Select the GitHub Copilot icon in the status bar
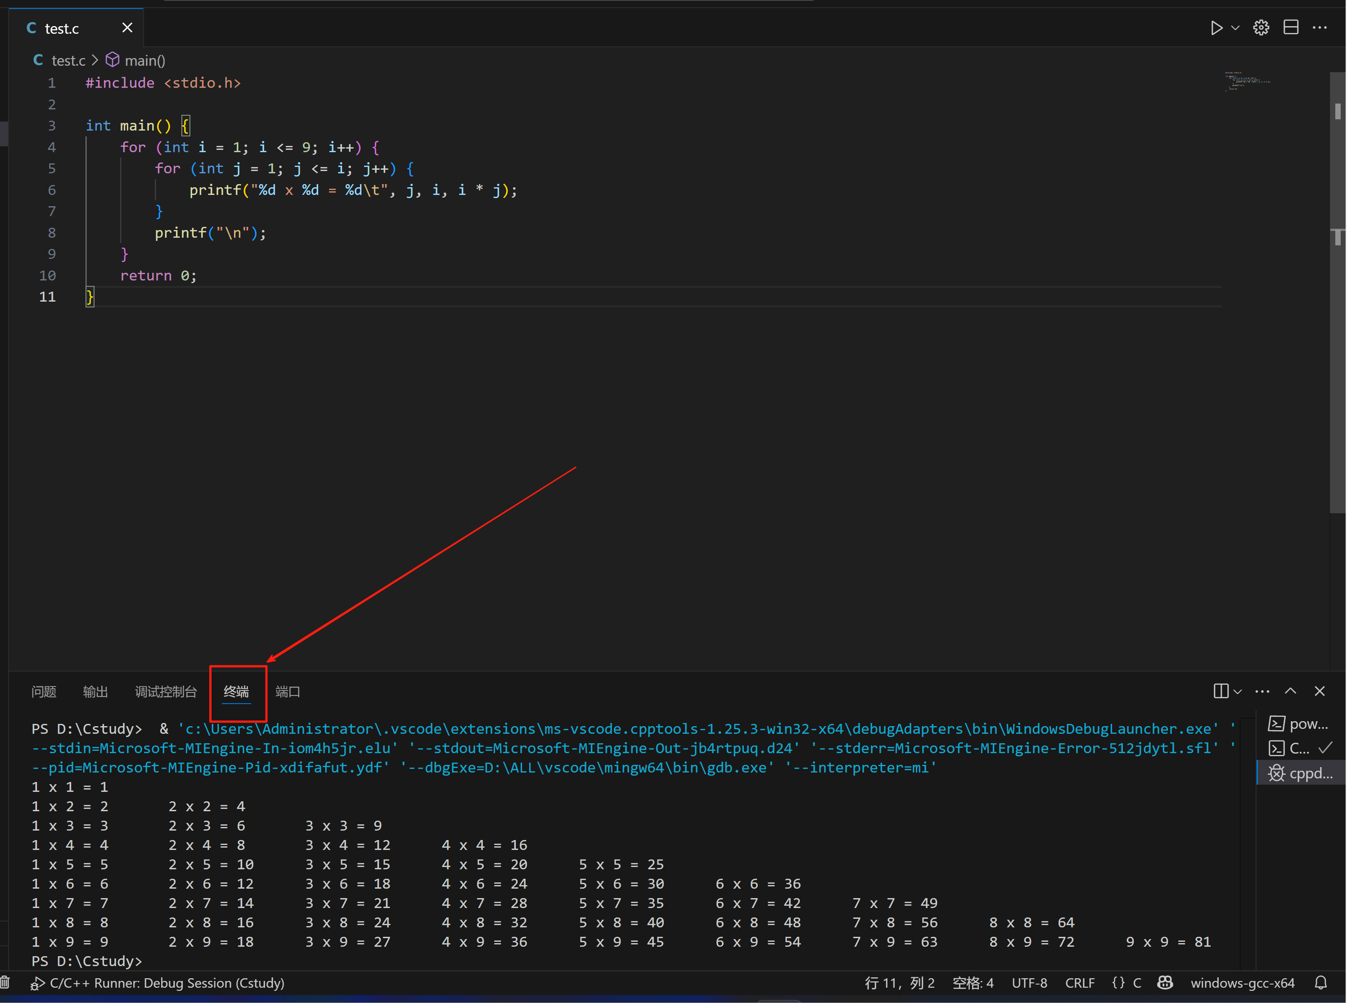Viewport: 1347px width, 1003px height. tap(1166, 983)
